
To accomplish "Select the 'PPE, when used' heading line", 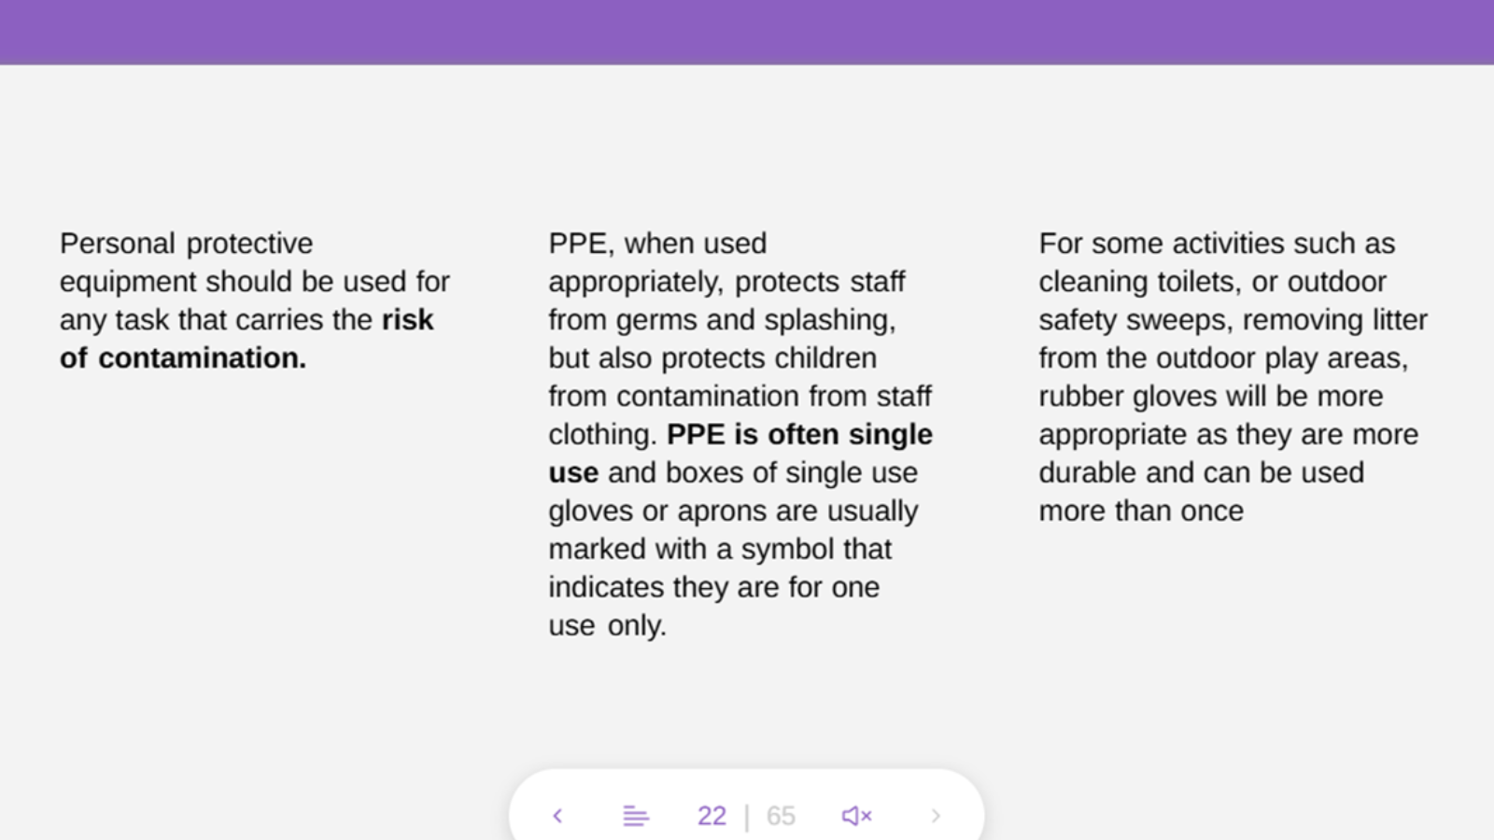I will click(657, 244).
